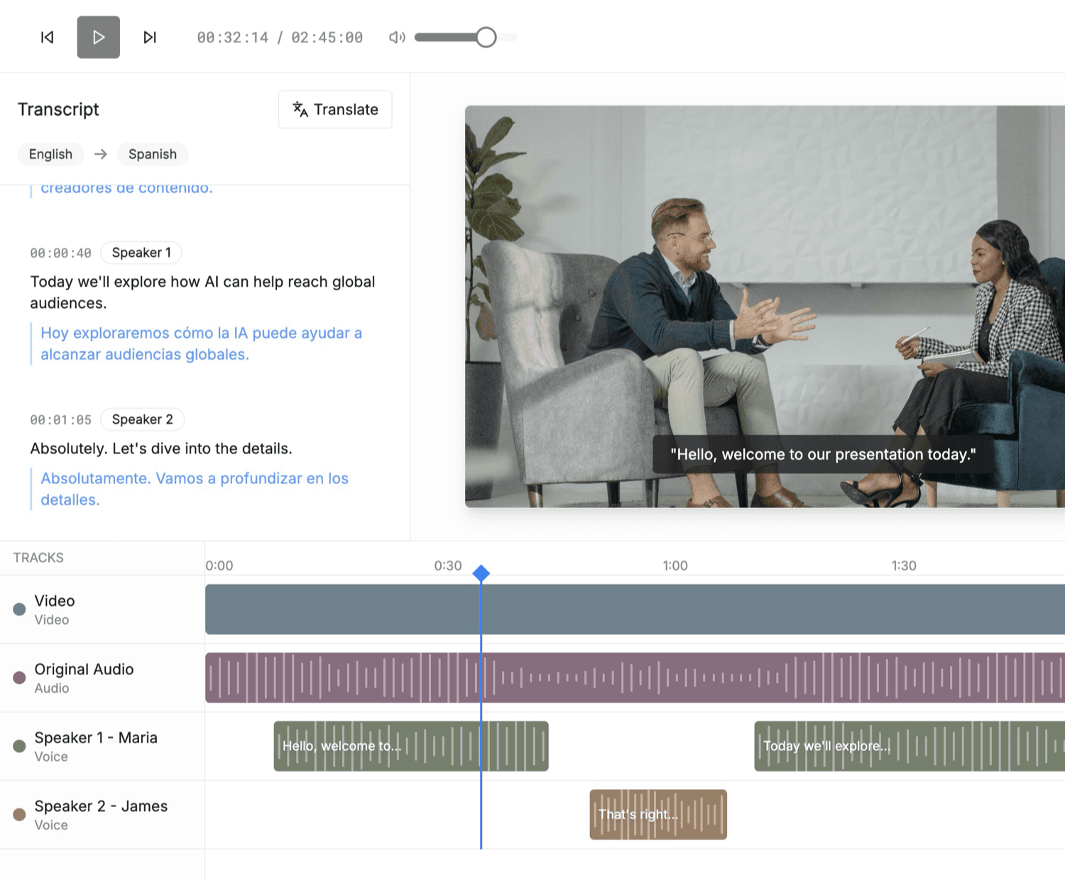This screenshot has height=880, width=1065.
Task: Mute audio with the speaker icon
Action: pyautogui.click(x=396, y=38)
